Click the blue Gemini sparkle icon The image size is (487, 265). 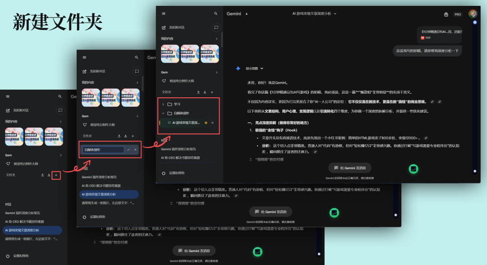point(238,69)
